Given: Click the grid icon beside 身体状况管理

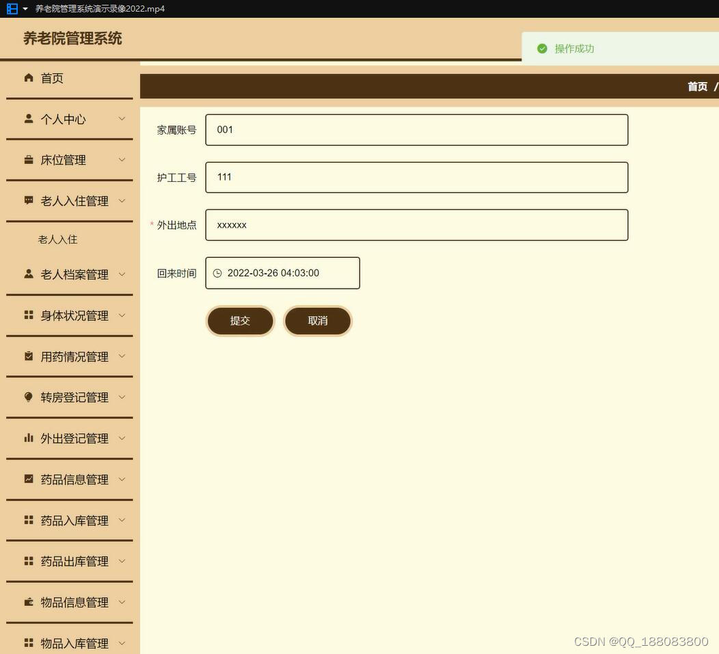Looking at the screenshot, I should point(28,315).
